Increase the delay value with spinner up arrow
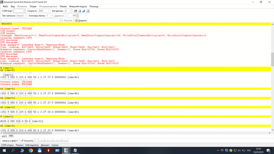 coord(77,15)
